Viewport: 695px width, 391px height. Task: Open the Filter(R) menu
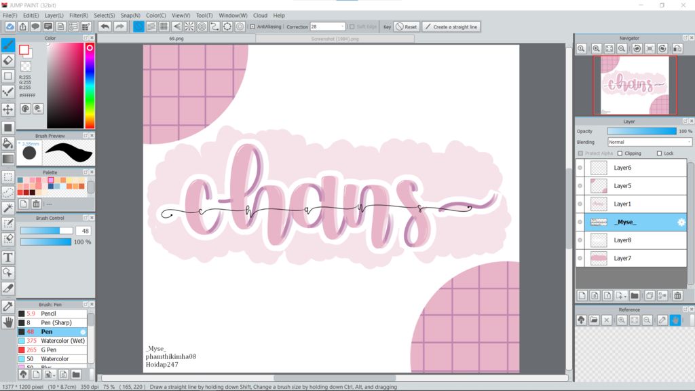79,15
